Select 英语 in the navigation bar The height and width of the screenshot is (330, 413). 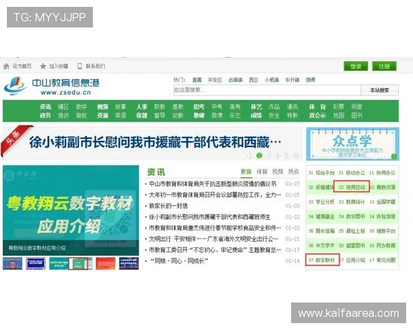click(120, 115)
